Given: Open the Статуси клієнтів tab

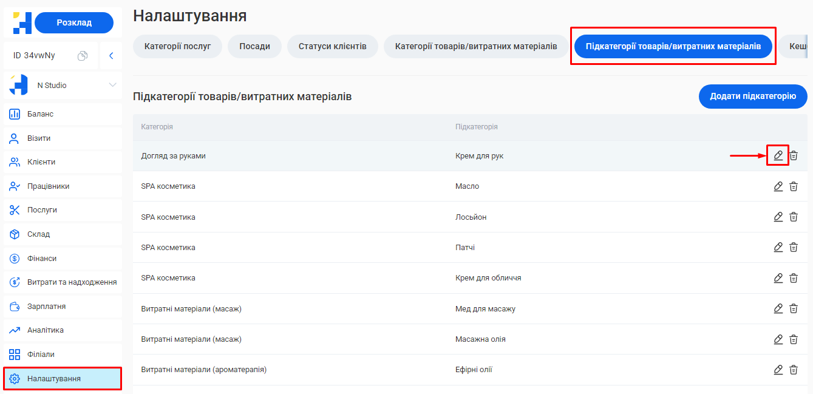Looking at the screenshot, I should tap(332, 46).
